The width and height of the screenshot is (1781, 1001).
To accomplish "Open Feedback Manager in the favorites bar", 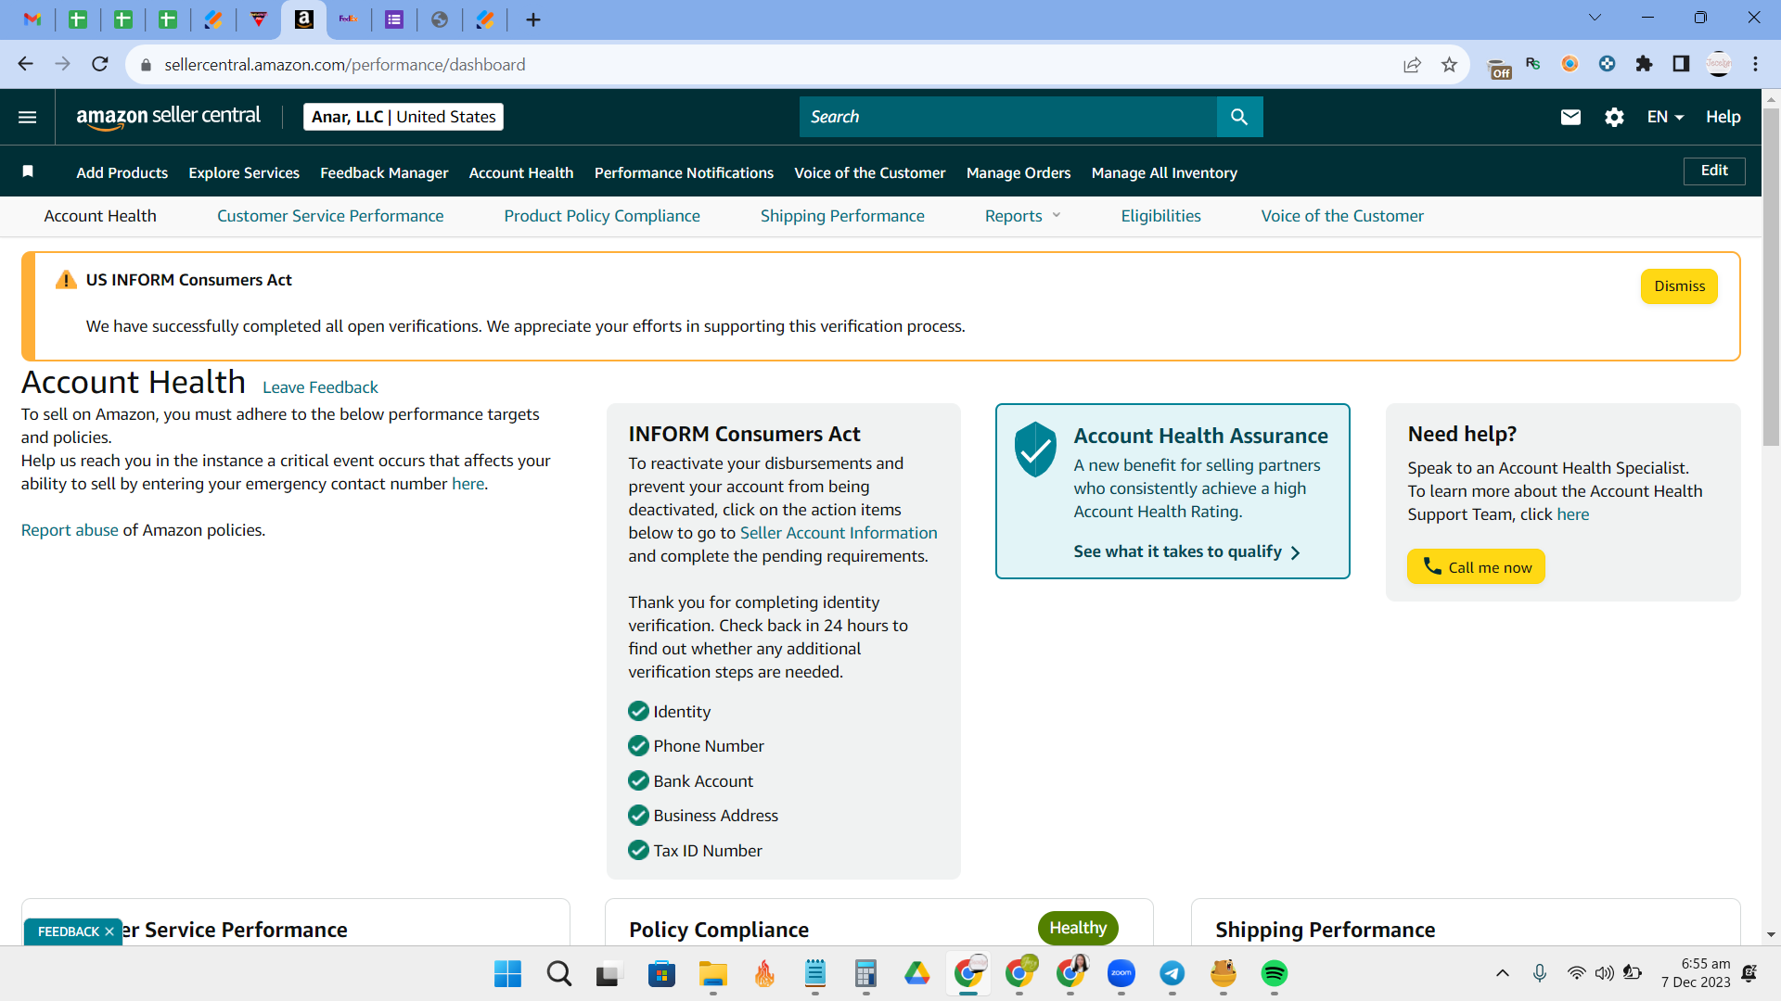I will (x=384, y=172).
